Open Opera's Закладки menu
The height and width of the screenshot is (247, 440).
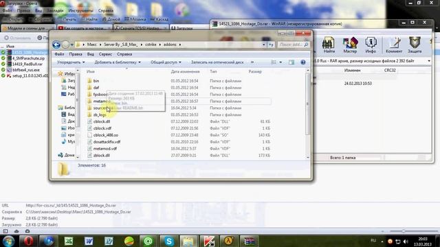(55, 11)
